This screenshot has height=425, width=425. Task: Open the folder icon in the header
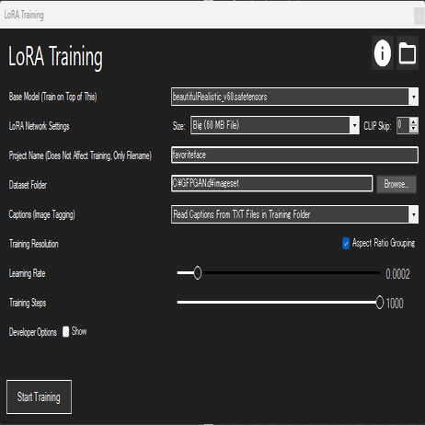point(408,52)
